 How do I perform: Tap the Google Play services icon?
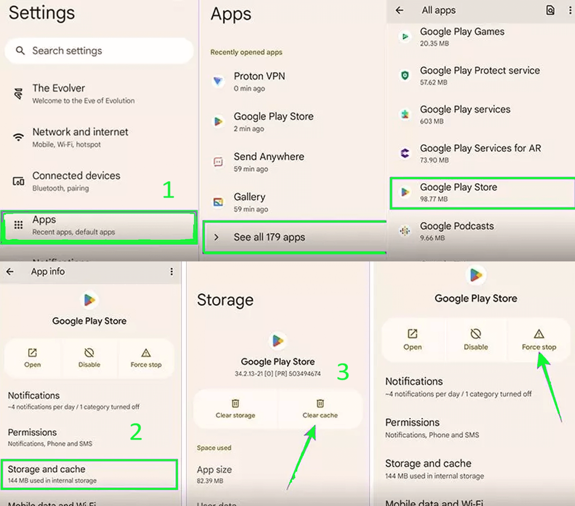[x=405, y=114]
